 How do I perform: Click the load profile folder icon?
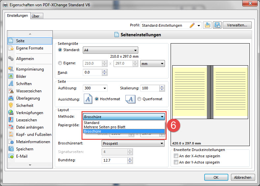(207, 25)
